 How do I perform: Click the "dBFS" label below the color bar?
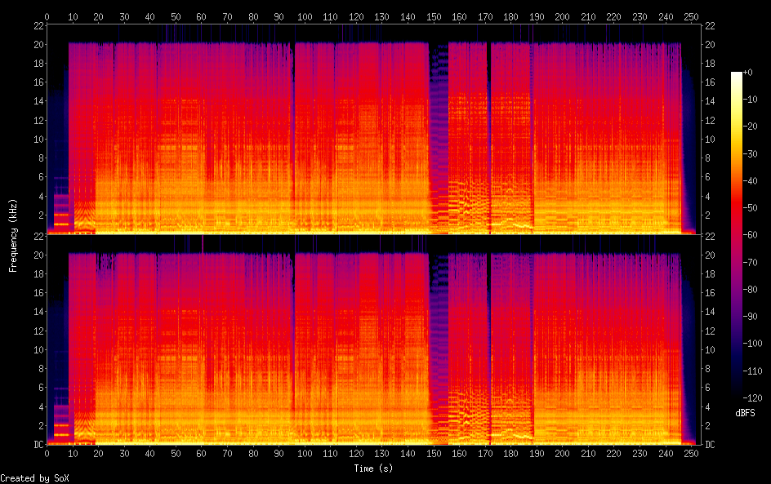coord(745,414)
